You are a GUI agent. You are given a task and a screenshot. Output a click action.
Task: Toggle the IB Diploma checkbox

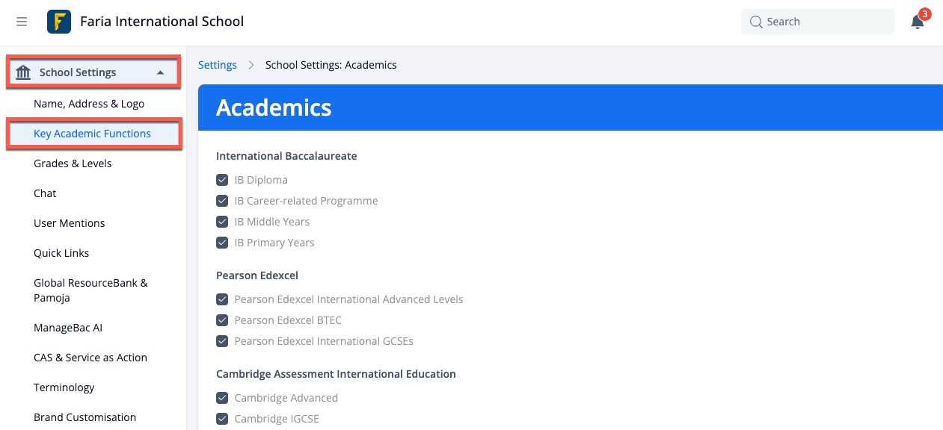point(222,180)
